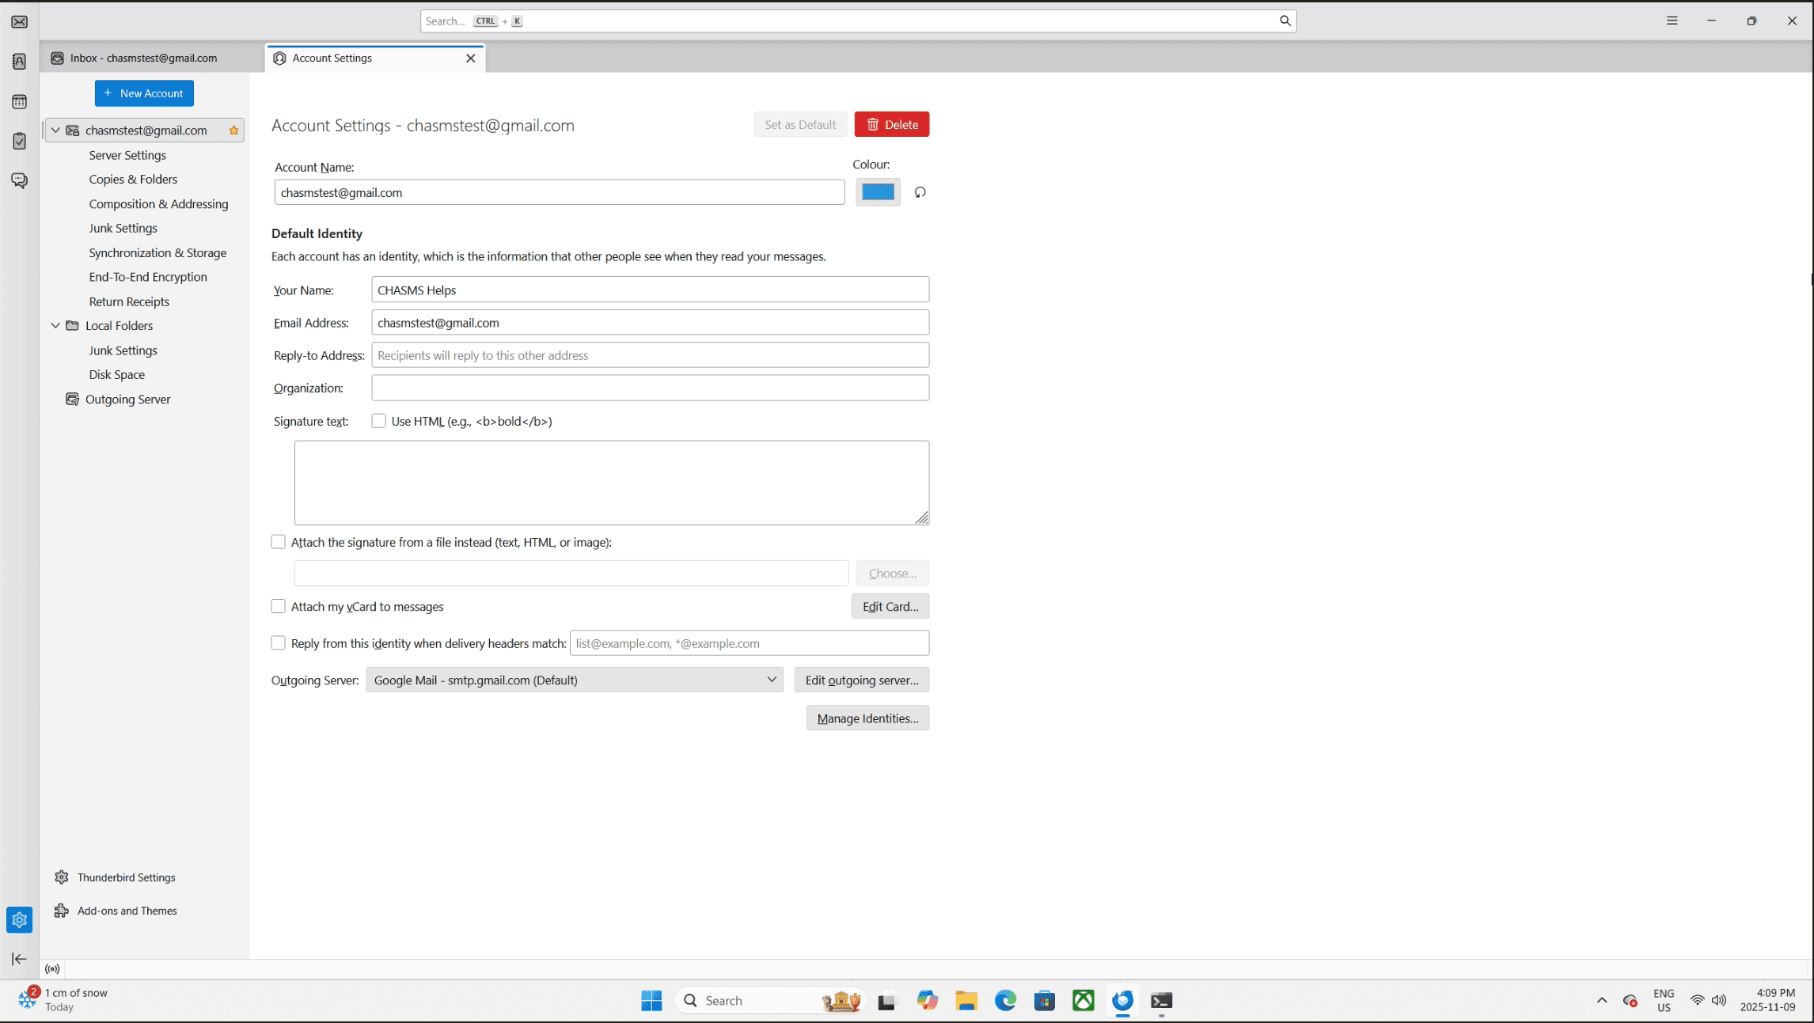Reset account colour to default icon

click(920, 192)
